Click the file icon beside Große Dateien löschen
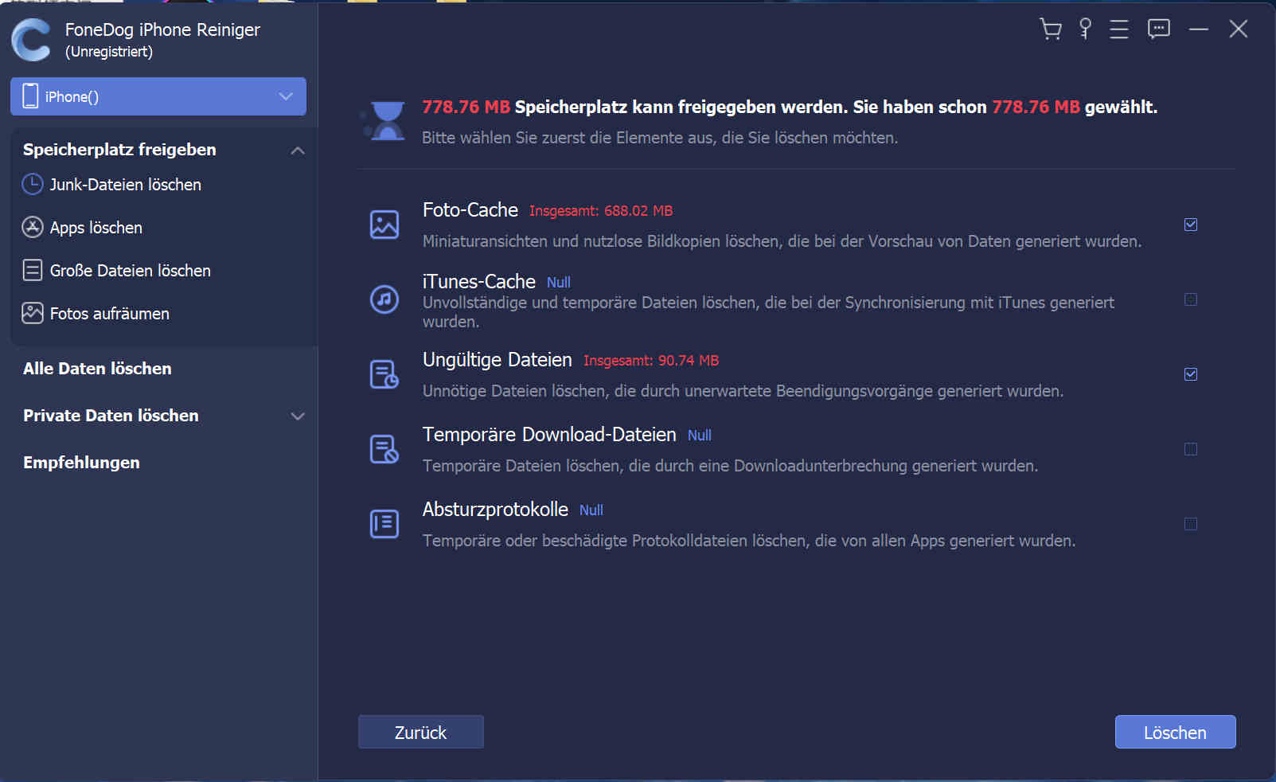 (x=32, y=271)
